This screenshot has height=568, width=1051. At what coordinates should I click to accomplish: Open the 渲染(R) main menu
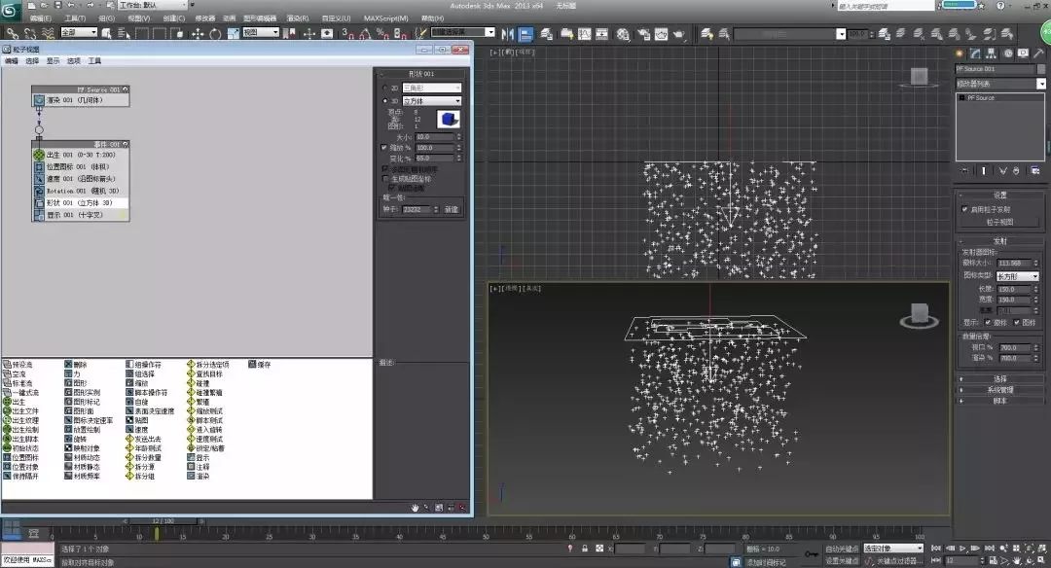(298, 18)
